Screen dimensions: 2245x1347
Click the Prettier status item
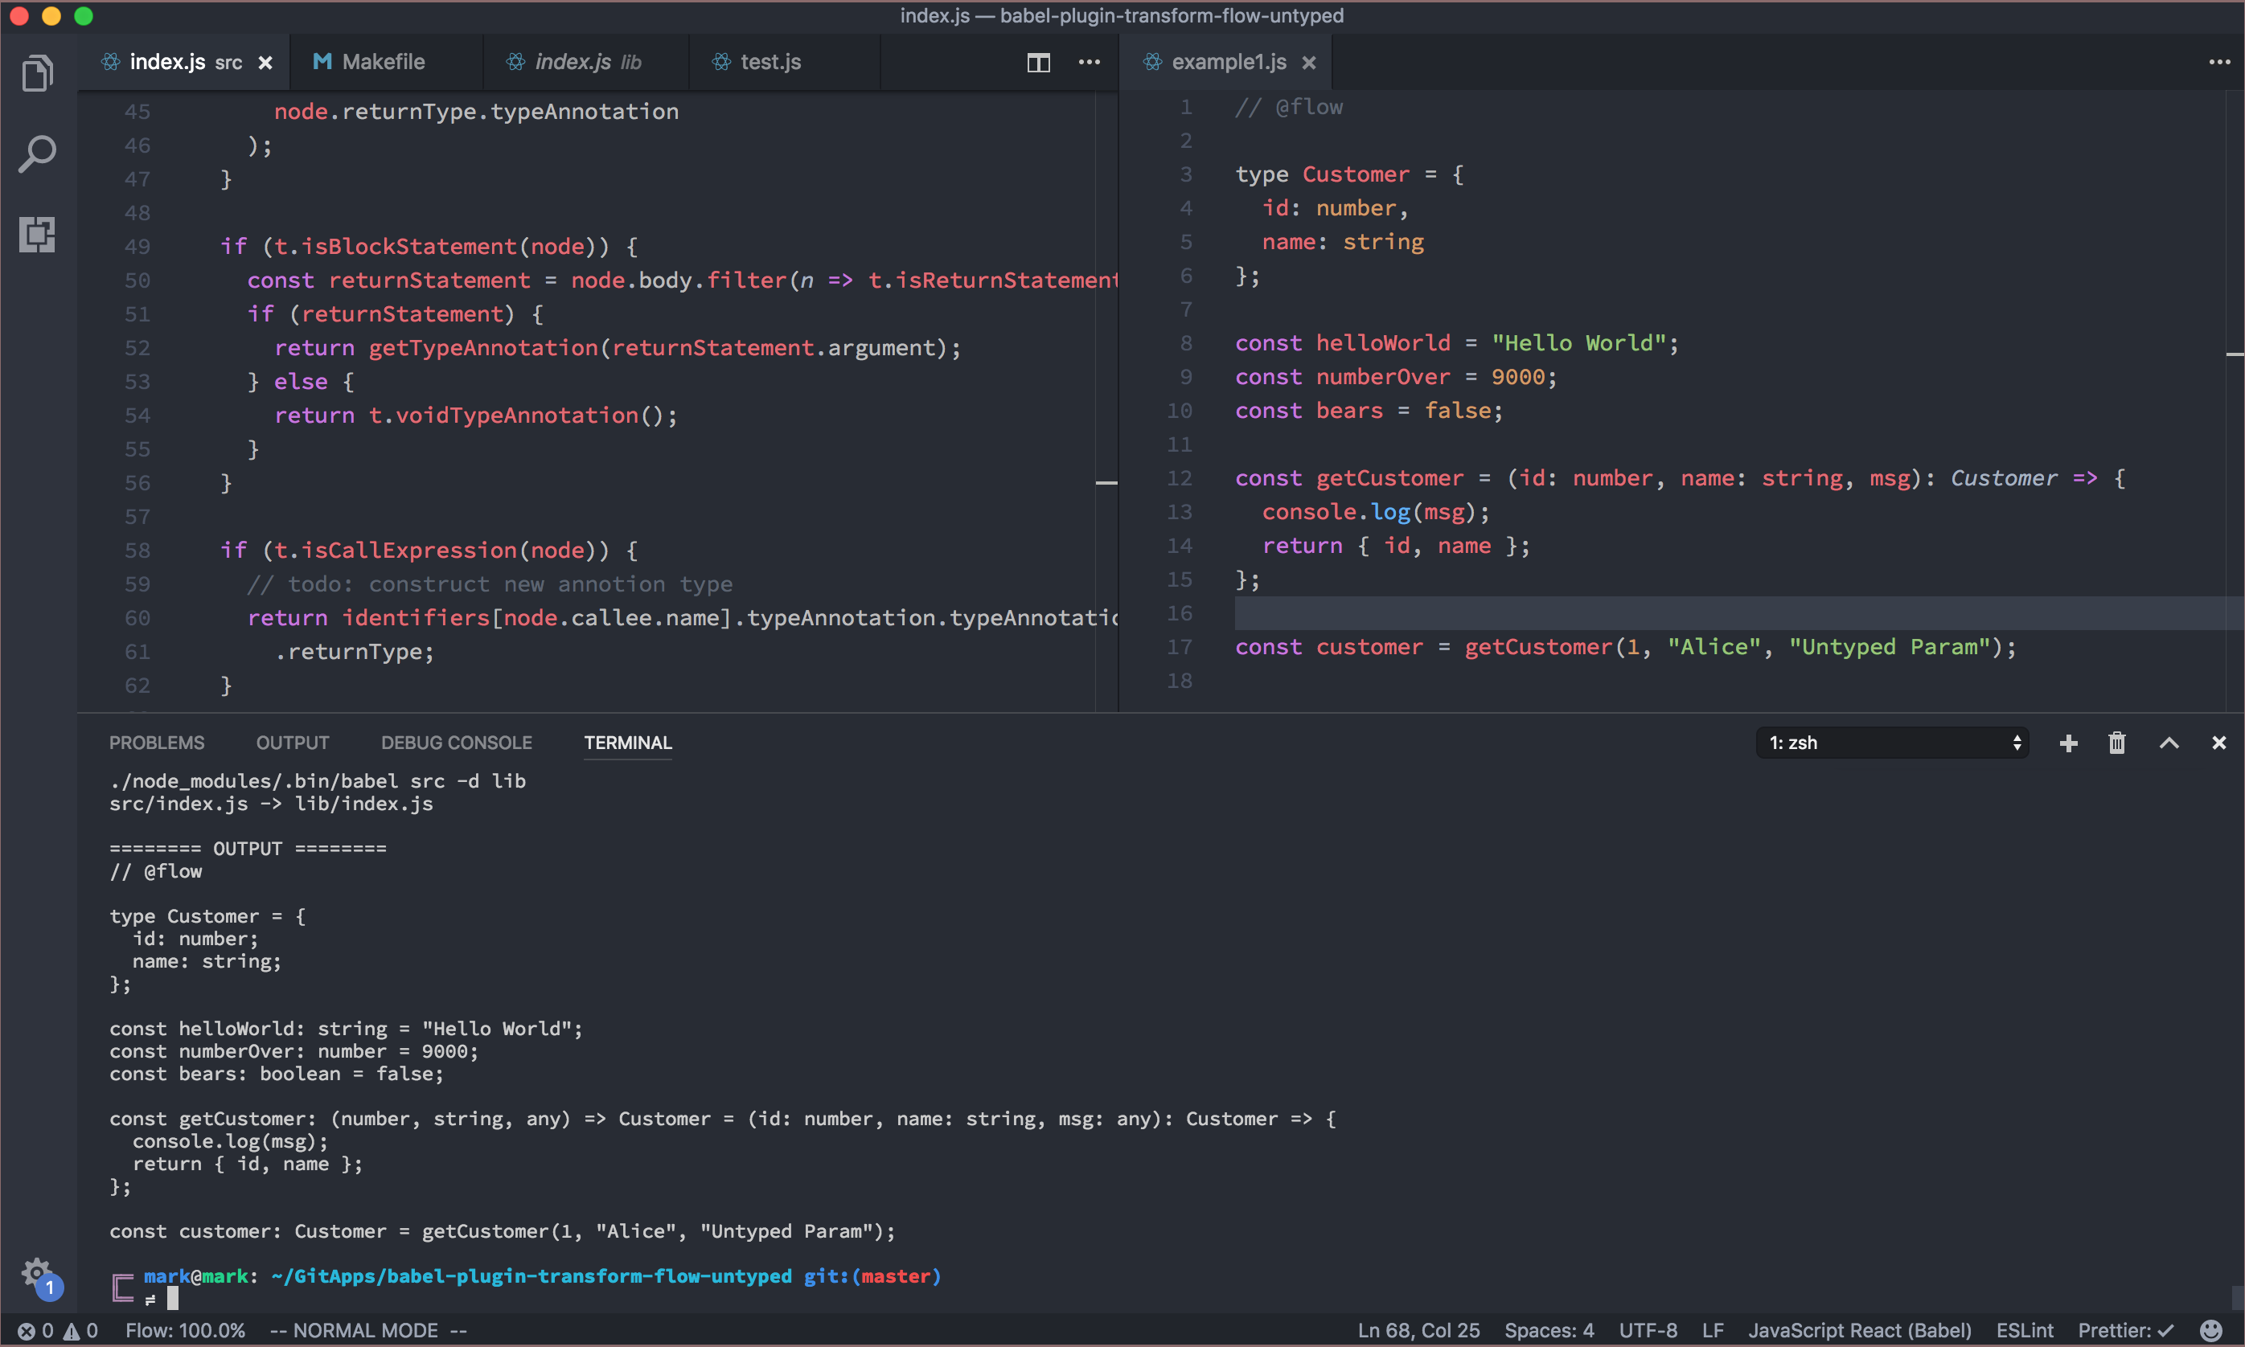pyautogui.click(x=2125, y=1332)
